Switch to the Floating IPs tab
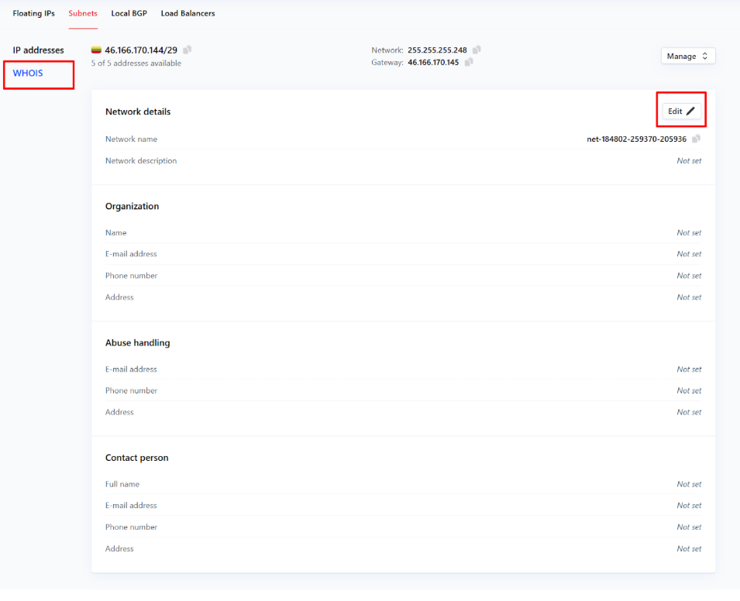The height and width of the screenshot is (601, 740). (x=33, y=14)
